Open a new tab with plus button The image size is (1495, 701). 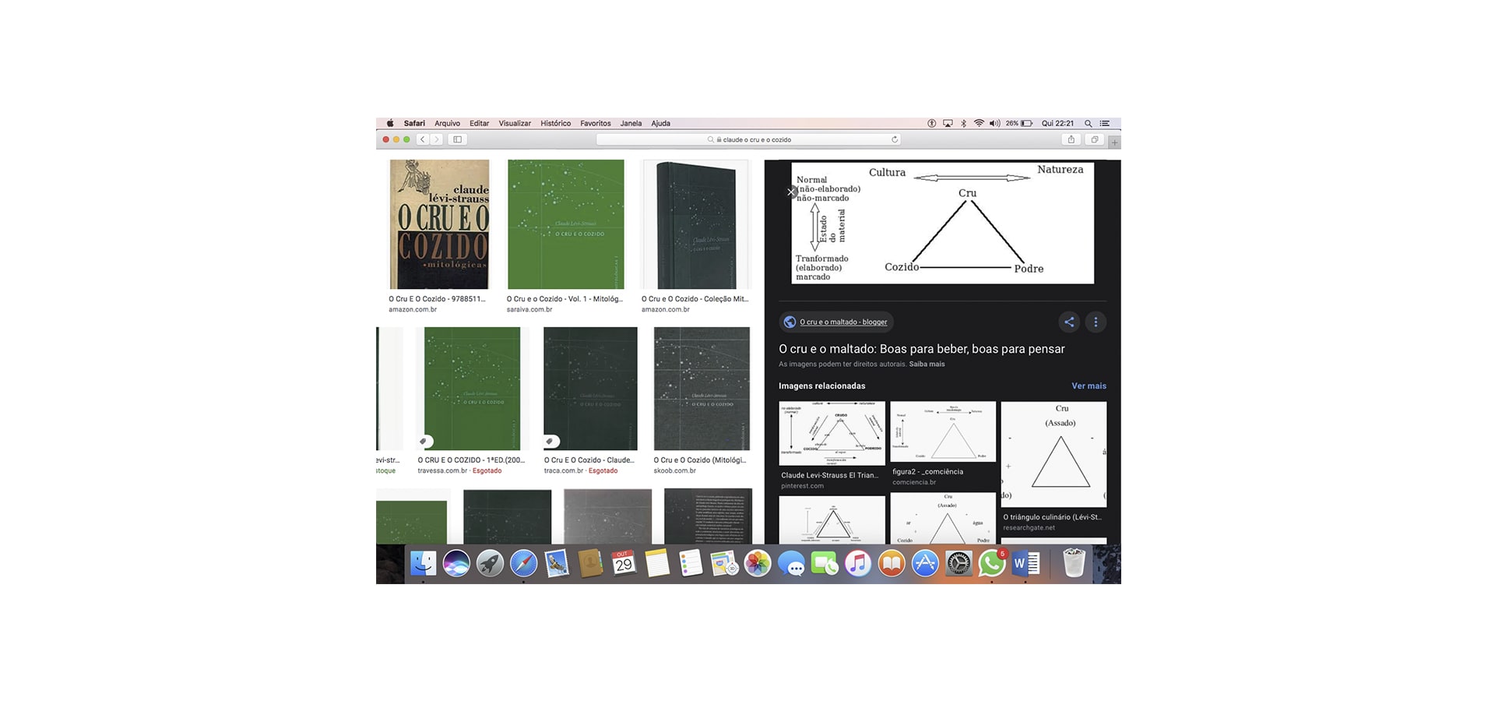[1115, 143]
